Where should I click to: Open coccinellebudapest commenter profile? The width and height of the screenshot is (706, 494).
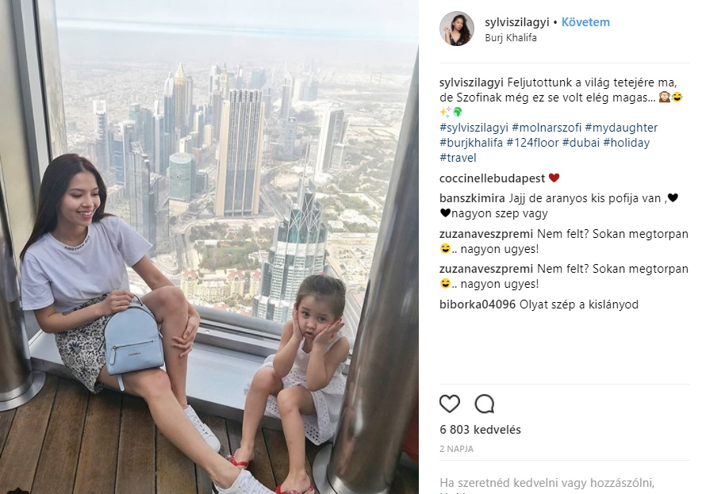(x=492, y=178)
